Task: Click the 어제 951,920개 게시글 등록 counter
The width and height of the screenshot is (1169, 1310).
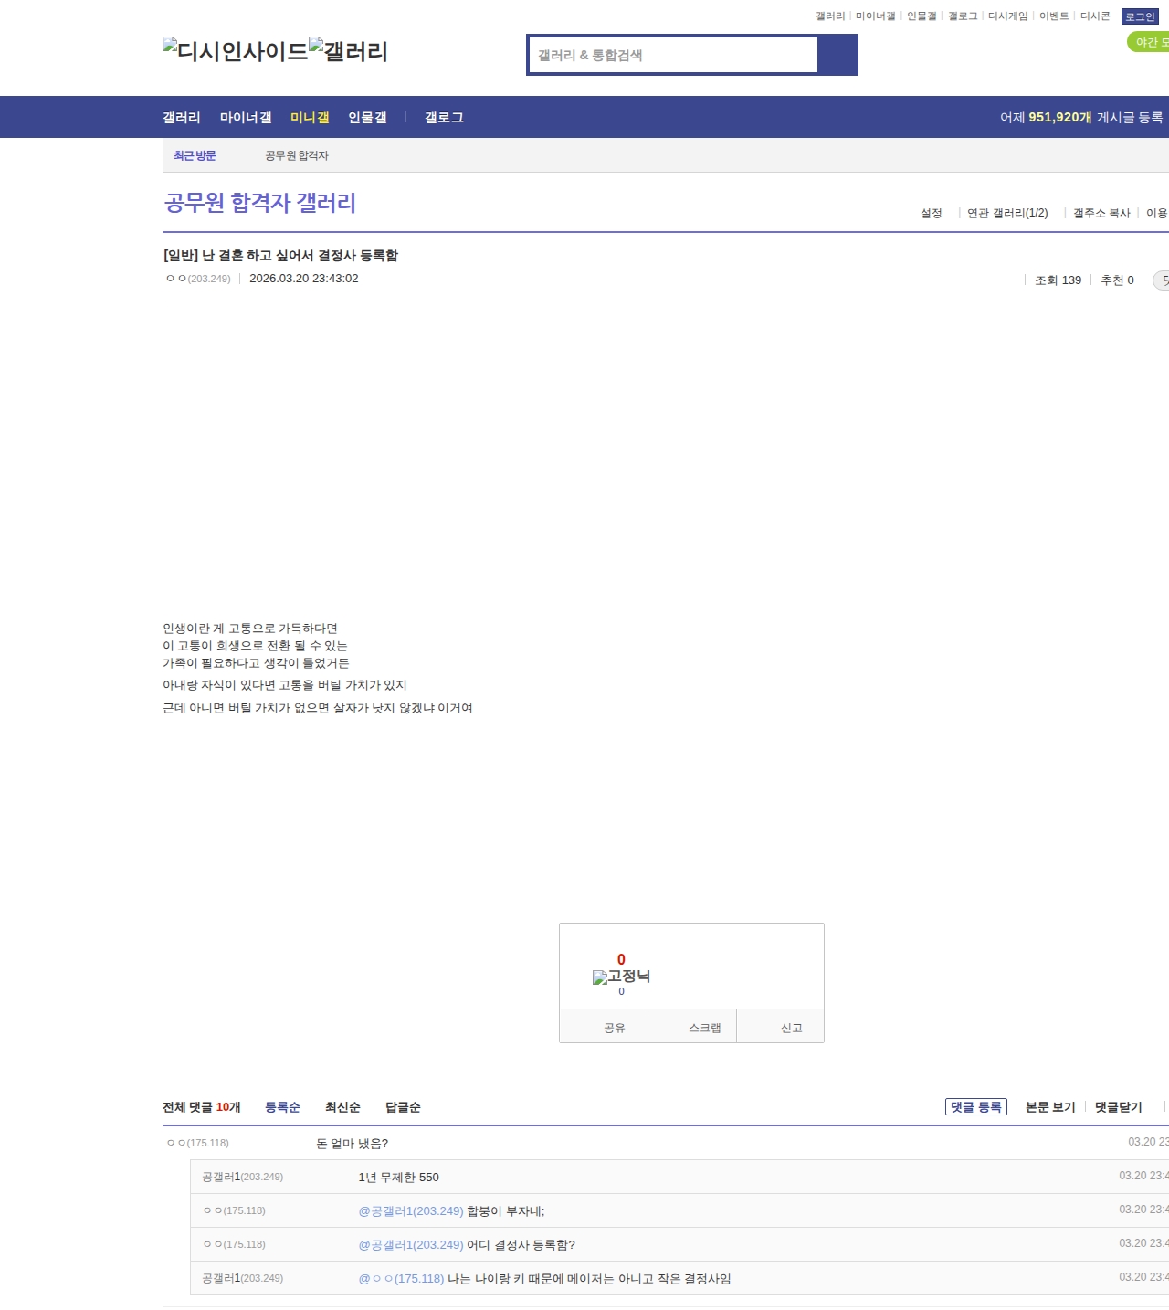Action: (x=1081, y=118)
